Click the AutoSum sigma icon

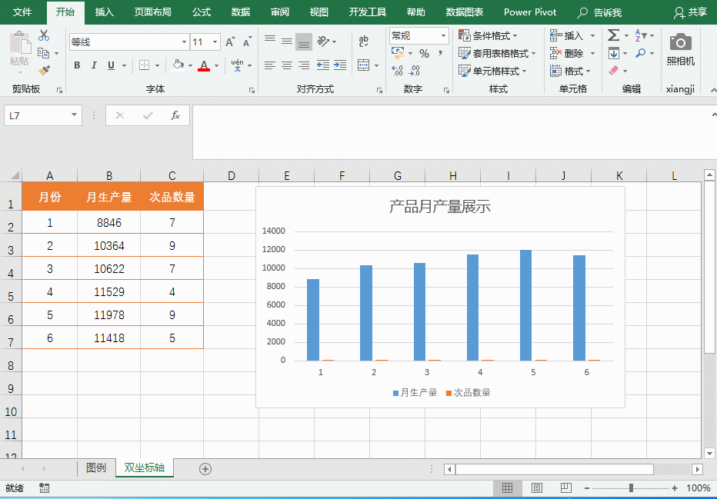pos(613,35)
